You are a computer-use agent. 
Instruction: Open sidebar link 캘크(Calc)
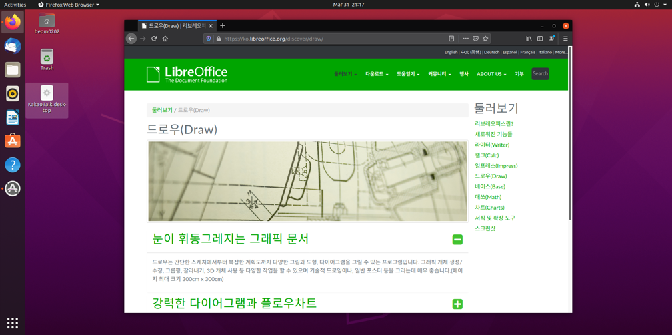(x=487, y=155)
